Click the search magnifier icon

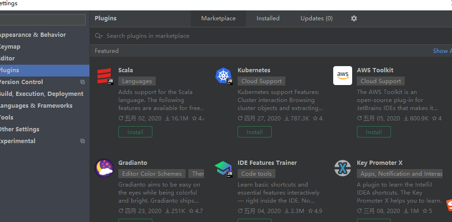click(98, 36)
